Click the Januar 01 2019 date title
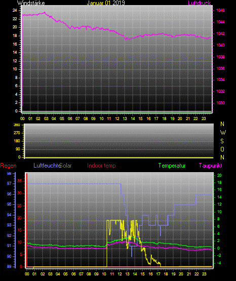The image size is (236, 281). pos(106,3)
